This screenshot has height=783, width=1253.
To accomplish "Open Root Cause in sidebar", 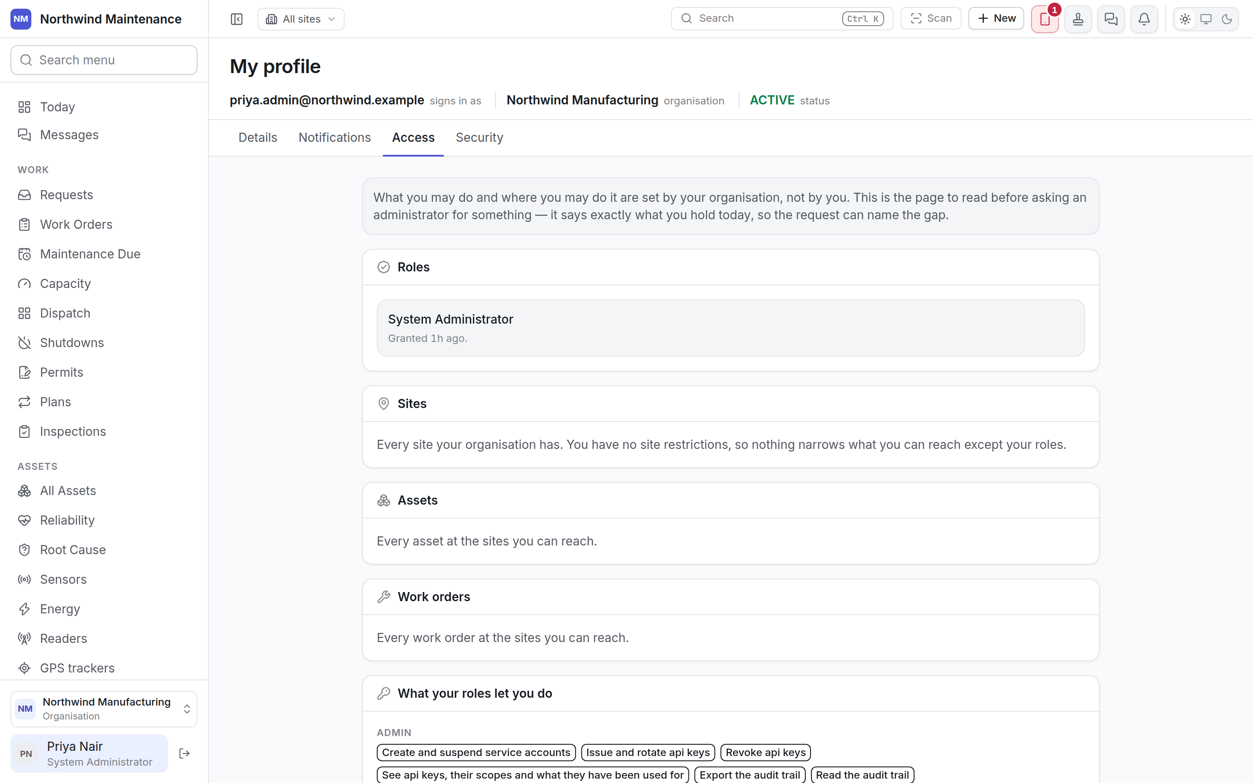I will tap(104, 549).
